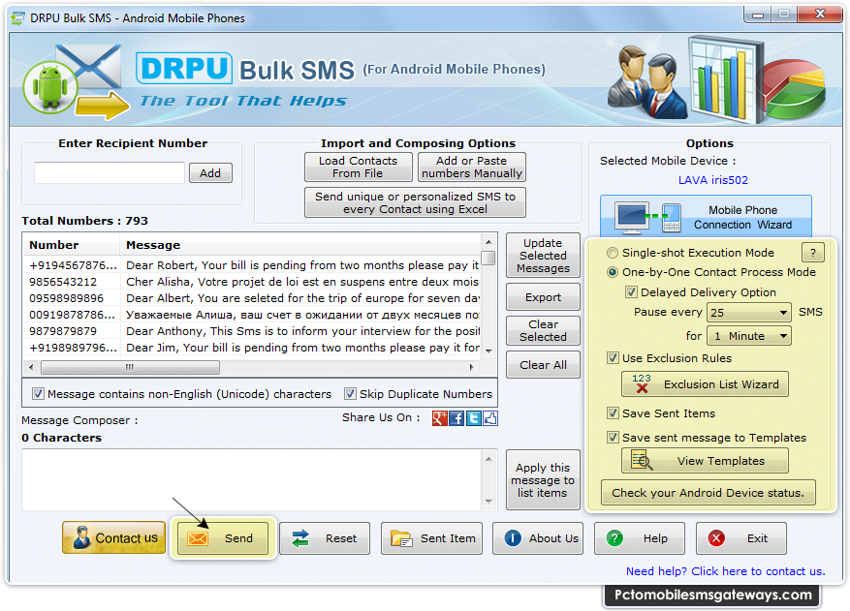Image resolution: width=850 pixels, height=611 pixels.
Task: Click the message list scroll up arrow
Action: tap(488, 241)
